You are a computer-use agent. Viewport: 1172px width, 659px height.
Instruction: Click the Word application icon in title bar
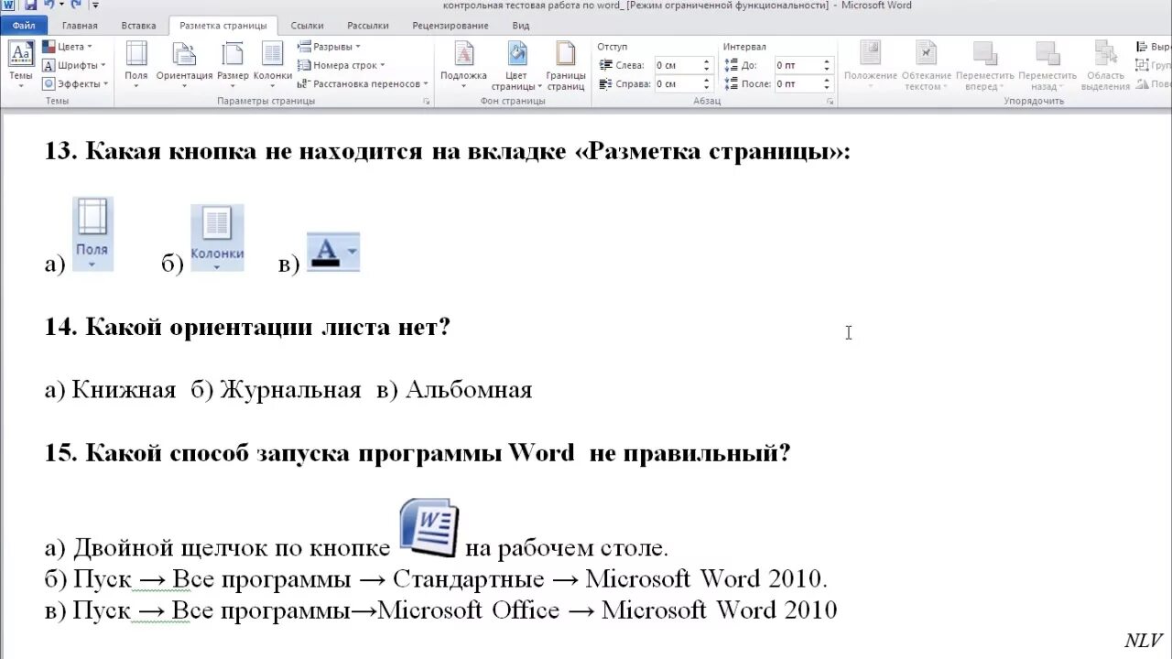tap(8, 5)
